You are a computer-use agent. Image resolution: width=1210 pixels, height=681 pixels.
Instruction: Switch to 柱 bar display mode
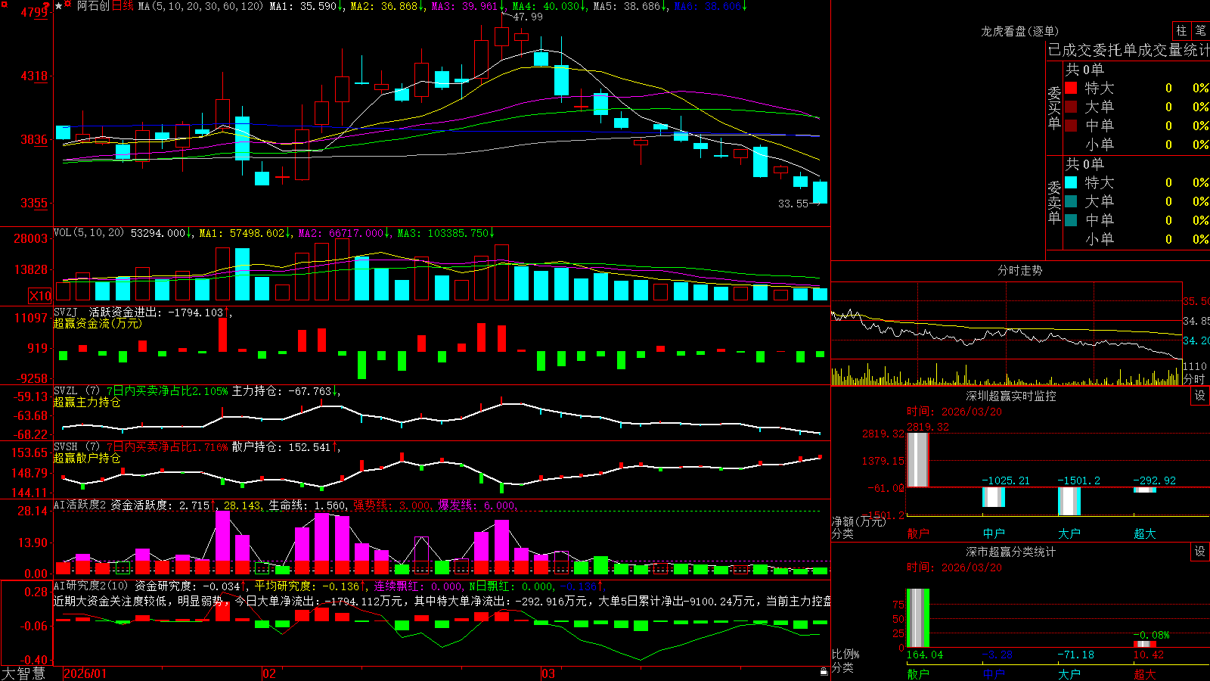click(x=1181, y=31)
